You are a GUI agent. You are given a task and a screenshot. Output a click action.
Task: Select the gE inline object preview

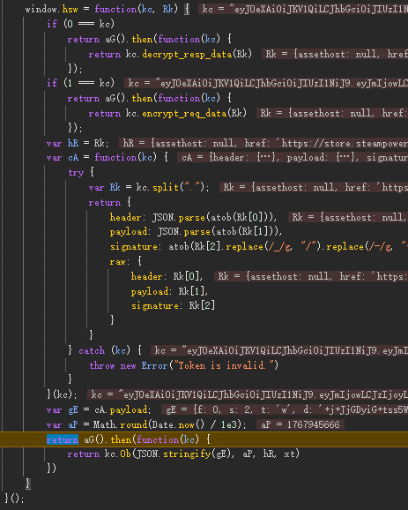click(x=285, y=409)
